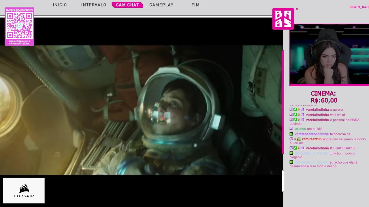The height and width of the screenshot is (207, 369).
Task: Click chat message "wolf wokd"
Action: click(338, 115)
